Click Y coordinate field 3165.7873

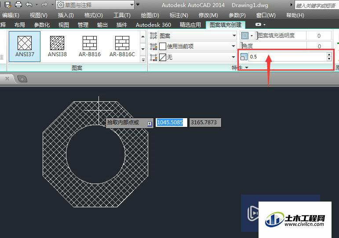(205, 123)
